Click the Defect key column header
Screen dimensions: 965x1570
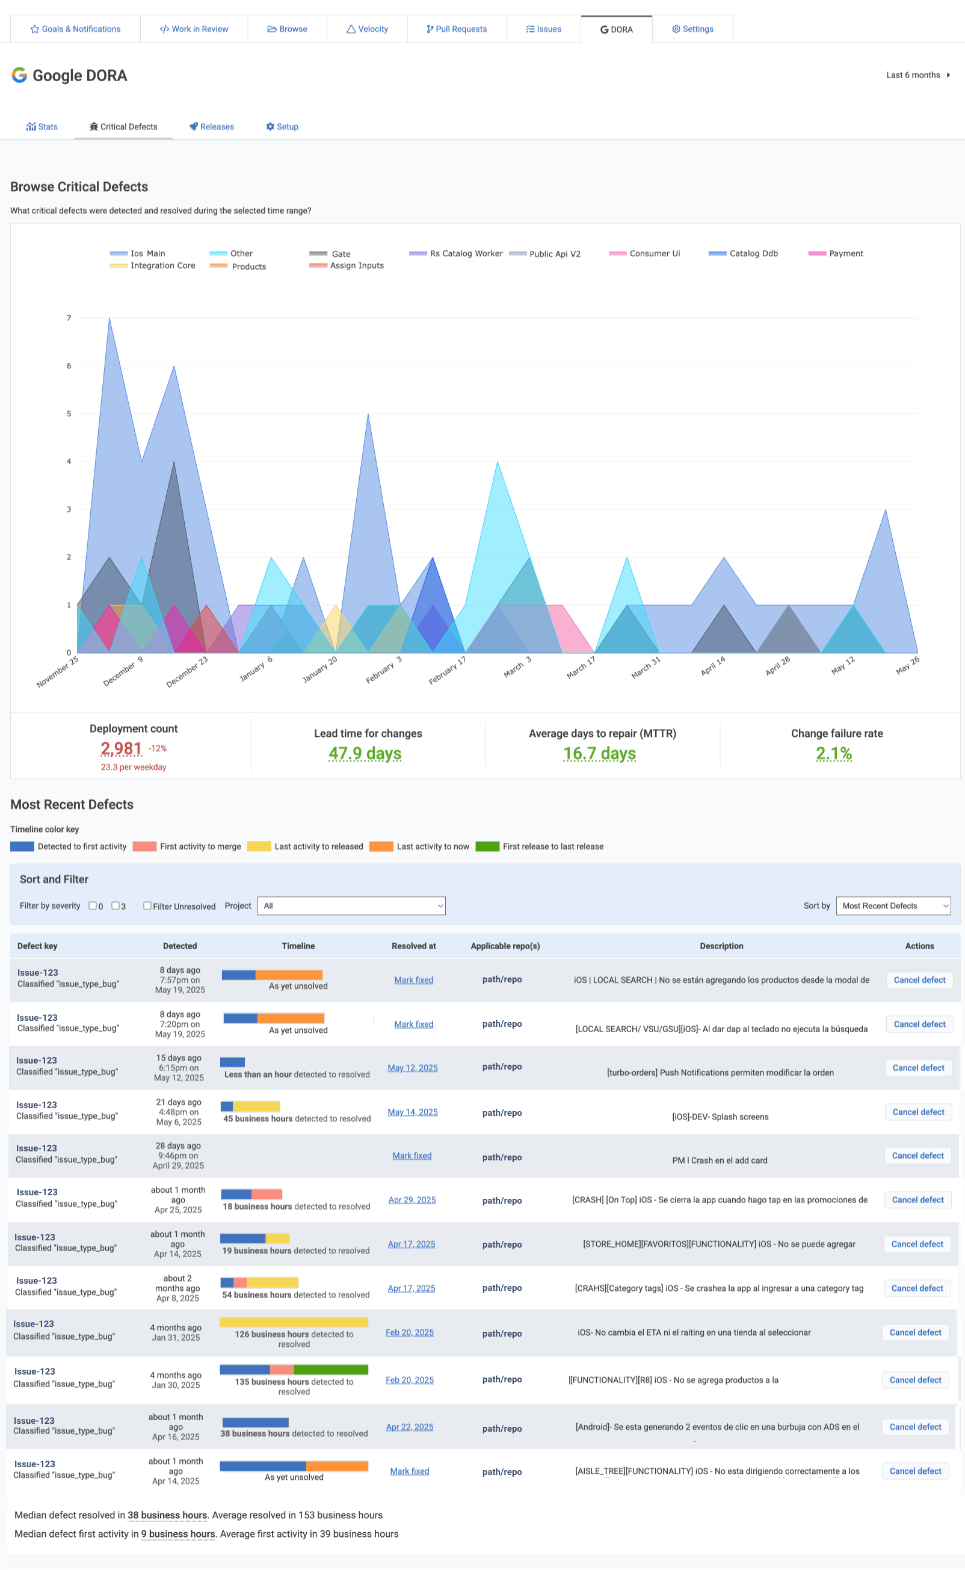point(37,947)
